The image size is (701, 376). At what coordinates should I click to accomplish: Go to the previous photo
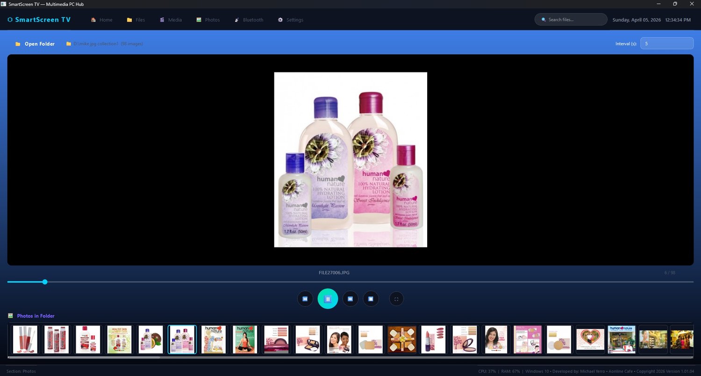coord(305,298)
